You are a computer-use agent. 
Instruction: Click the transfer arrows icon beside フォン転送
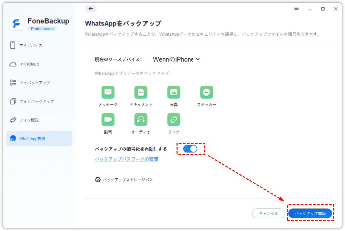[13, 120]
